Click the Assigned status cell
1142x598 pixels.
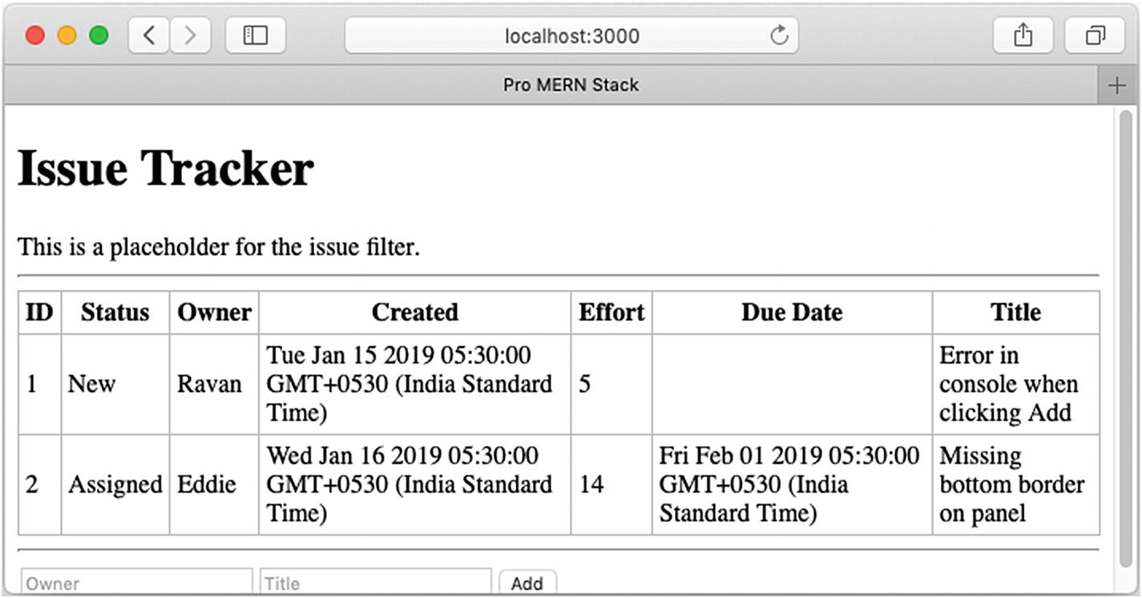click(115, 485)
